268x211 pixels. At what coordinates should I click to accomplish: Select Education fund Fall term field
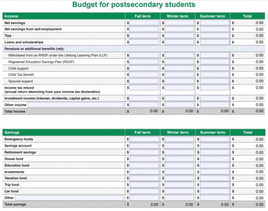click(x=144, y=165)
